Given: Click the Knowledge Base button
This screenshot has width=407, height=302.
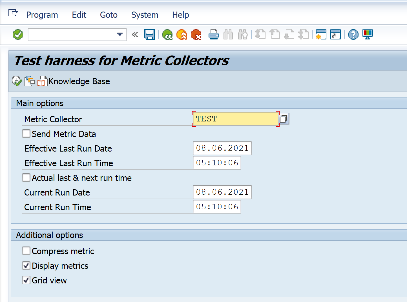Looking at the screenshot, I should (74, 81).
